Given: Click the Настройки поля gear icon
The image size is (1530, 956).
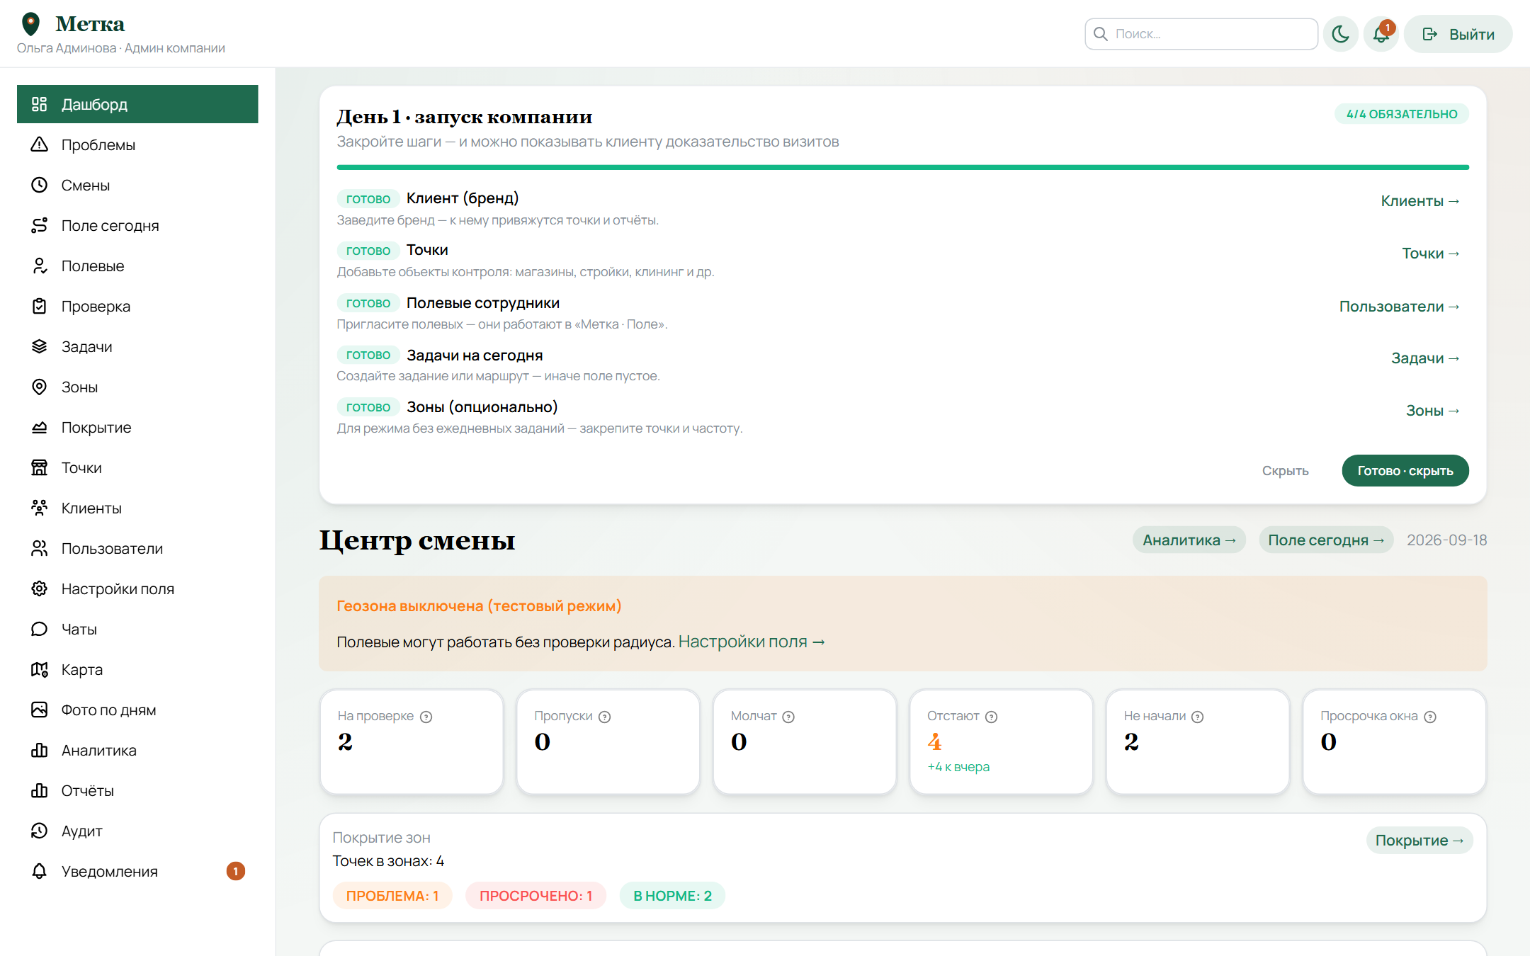Looking at the screenshot, I should [40, 588].
